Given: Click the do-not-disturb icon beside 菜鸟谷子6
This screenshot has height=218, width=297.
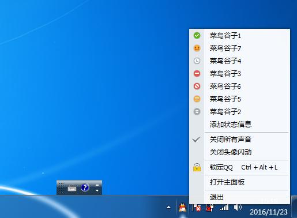Looking at the screenshot, I should tap(197, 86).
